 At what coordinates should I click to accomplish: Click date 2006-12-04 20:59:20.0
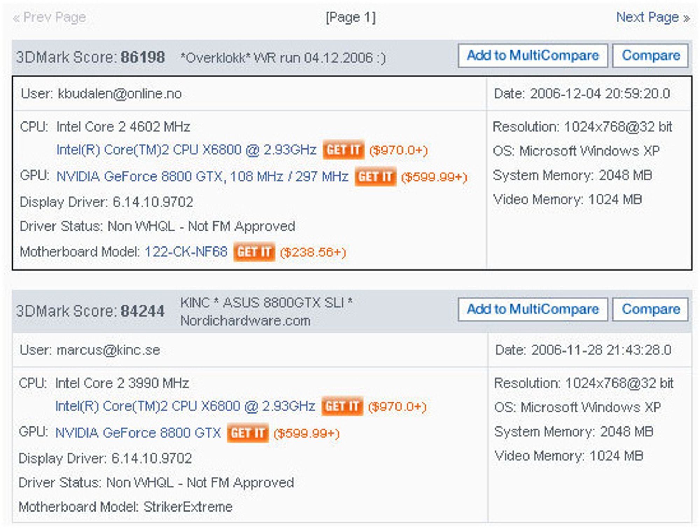tap(582, 94)
